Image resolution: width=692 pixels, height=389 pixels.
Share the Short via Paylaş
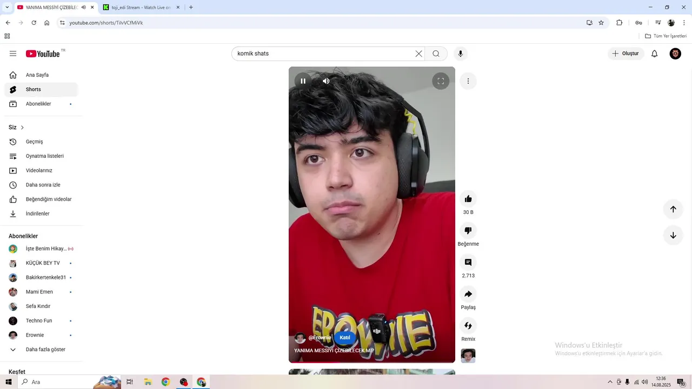(468, 294)
